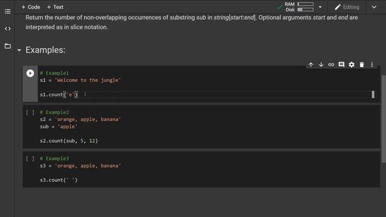
Task: Open the Files folder sidebar icon
Action: click(8, 46)
